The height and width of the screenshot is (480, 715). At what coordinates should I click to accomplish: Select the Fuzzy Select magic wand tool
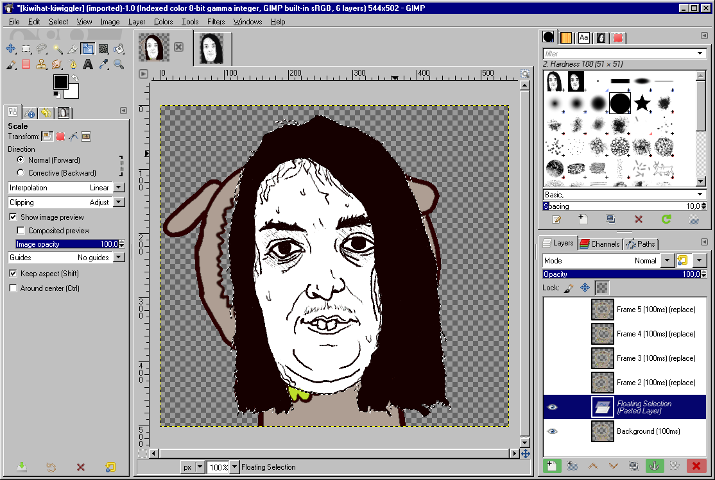click(x=57, y=49)
